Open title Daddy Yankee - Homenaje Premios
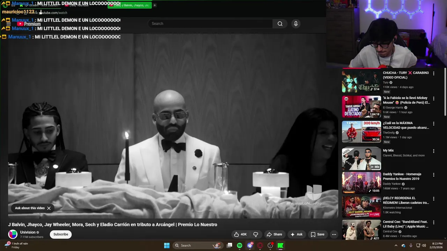The height and width of the screenshot is (251, 447). (402, 176)
